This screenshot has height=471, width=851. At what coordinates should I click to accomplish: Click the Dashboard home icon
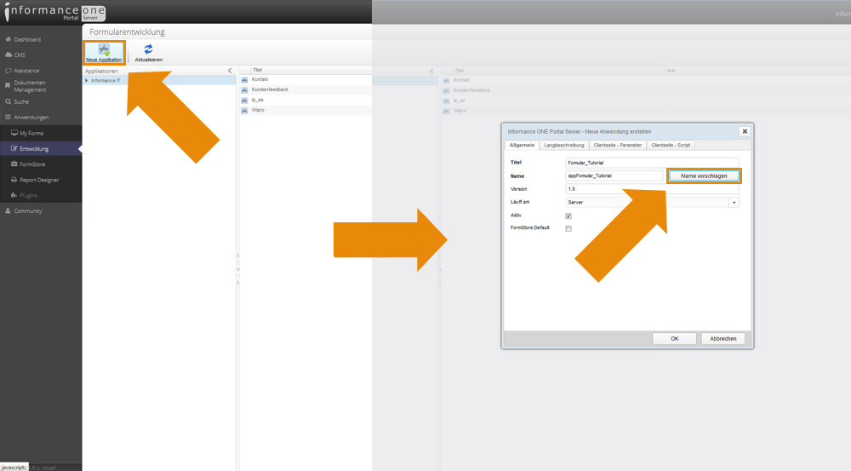coord(9,40)
